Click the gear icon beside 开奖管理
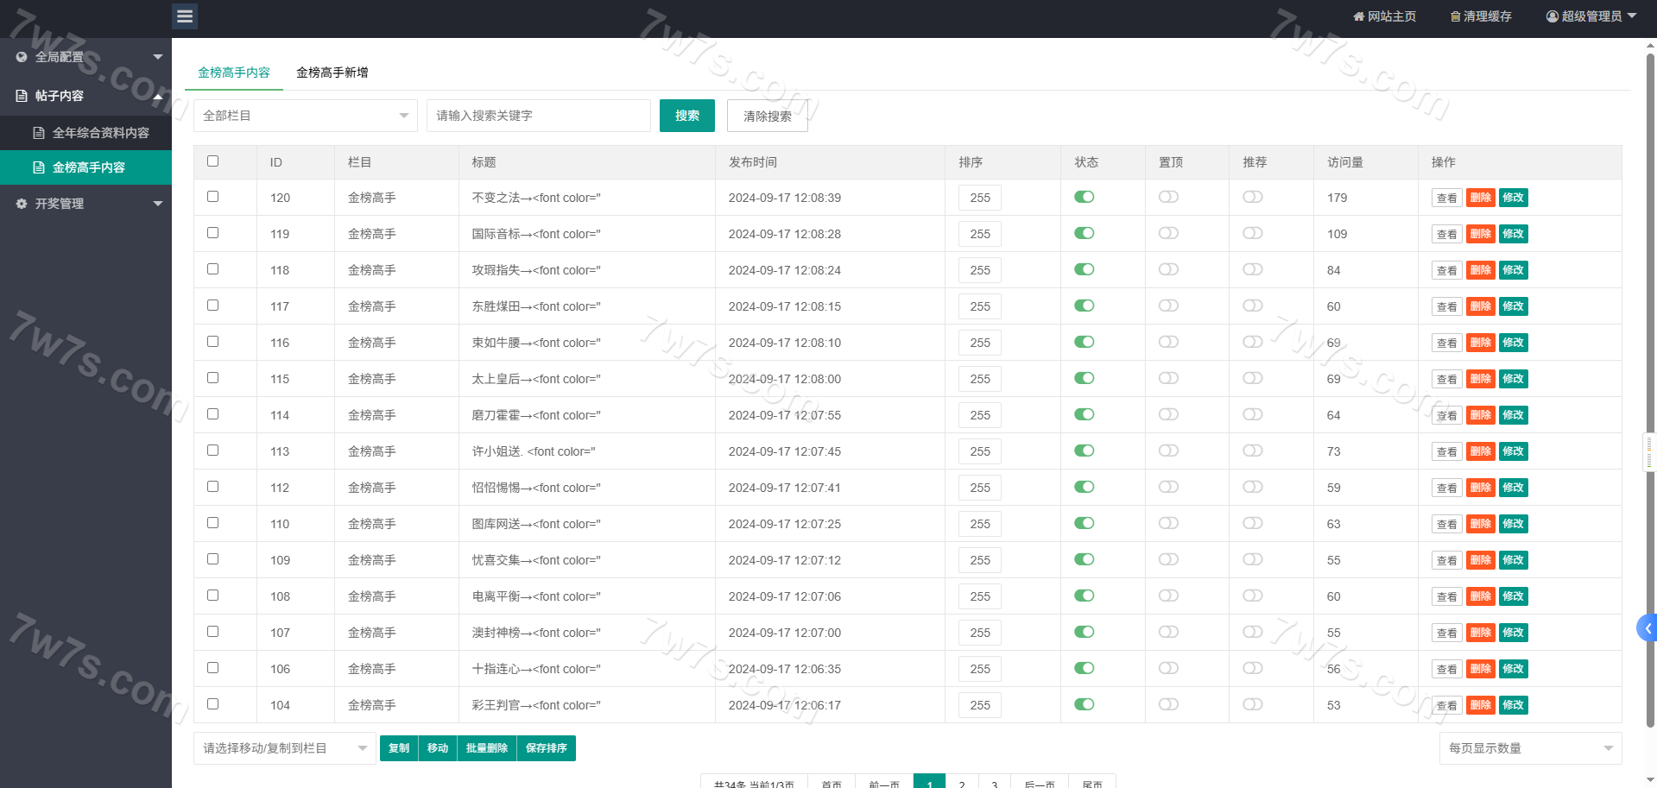This screenshot has height=788, width=1657. (22, 204)
